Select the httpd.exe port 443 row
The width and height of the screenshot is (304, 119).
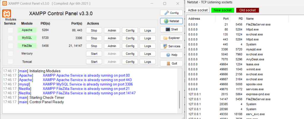pos(245,39)
